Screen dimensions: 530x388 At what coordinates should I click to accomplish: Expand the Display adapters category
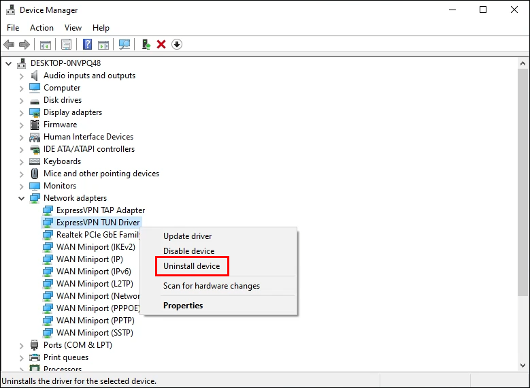coord(22,112)
